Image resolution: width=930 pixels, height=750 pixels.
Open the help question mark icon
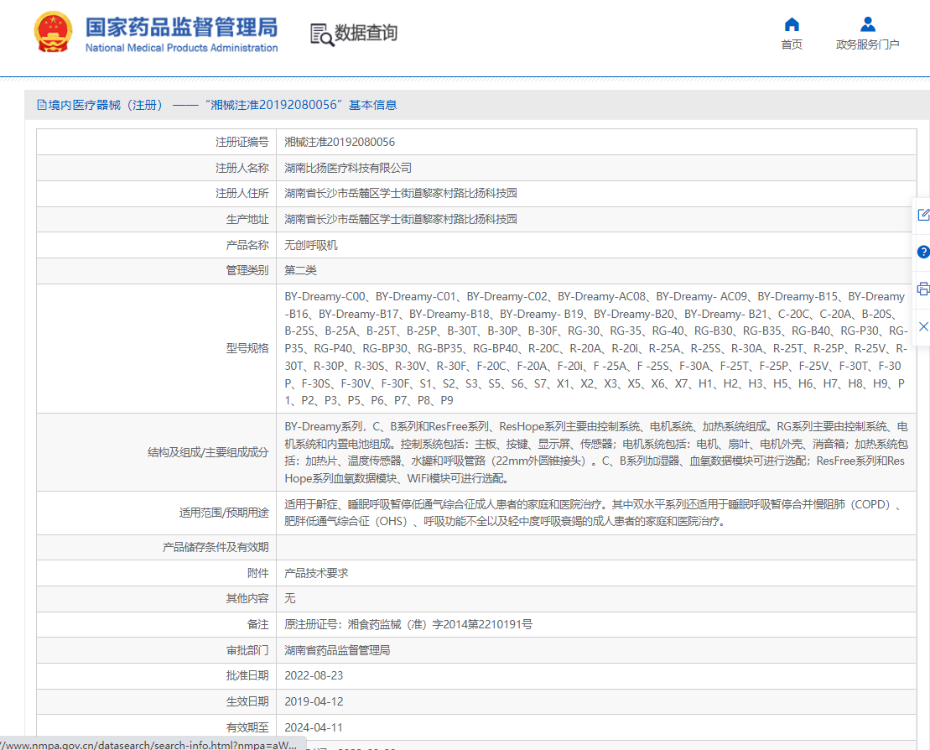coord(923,252)
